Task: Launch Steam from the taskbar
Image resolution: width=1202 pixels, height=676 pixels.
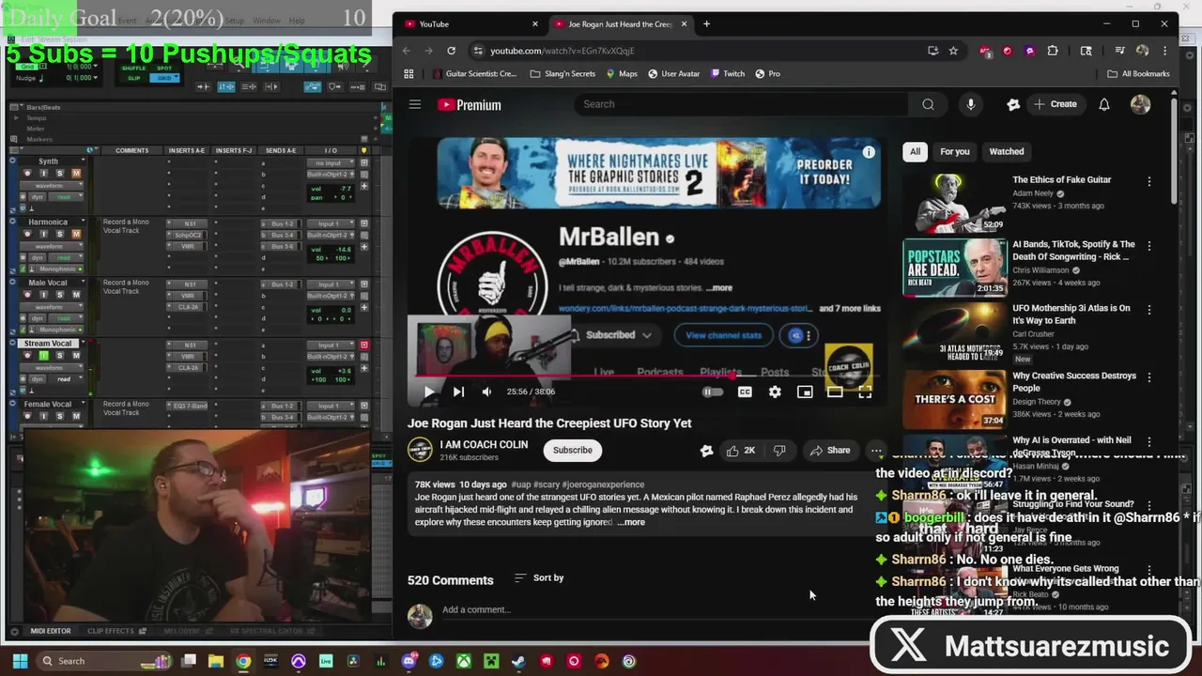Action: (518, 661)
